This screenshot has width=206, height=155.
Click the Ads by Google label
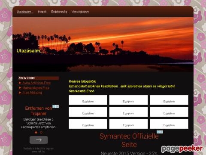point(27,78)
